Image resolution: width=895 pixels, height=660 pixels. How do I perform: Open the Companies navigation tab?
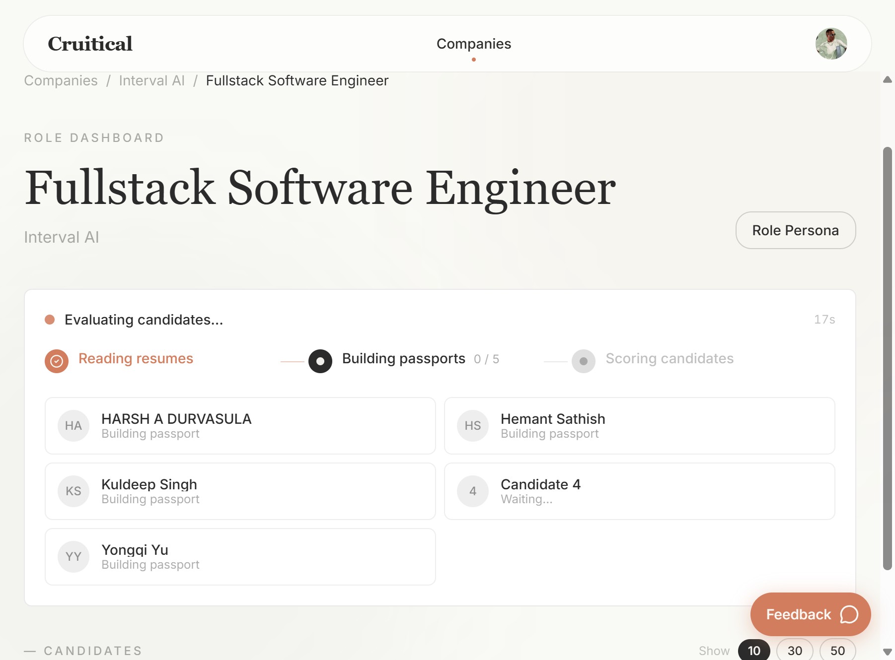click(x=473, y=44)
